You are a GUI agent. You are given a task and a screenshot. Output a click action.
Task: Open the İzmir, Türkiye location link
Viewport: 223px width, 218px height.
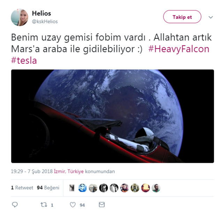coord(69,171)
